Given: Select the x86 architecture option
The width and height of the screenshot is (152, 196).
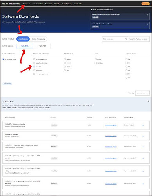Looking at the screenshot, I should pos(65,70).
